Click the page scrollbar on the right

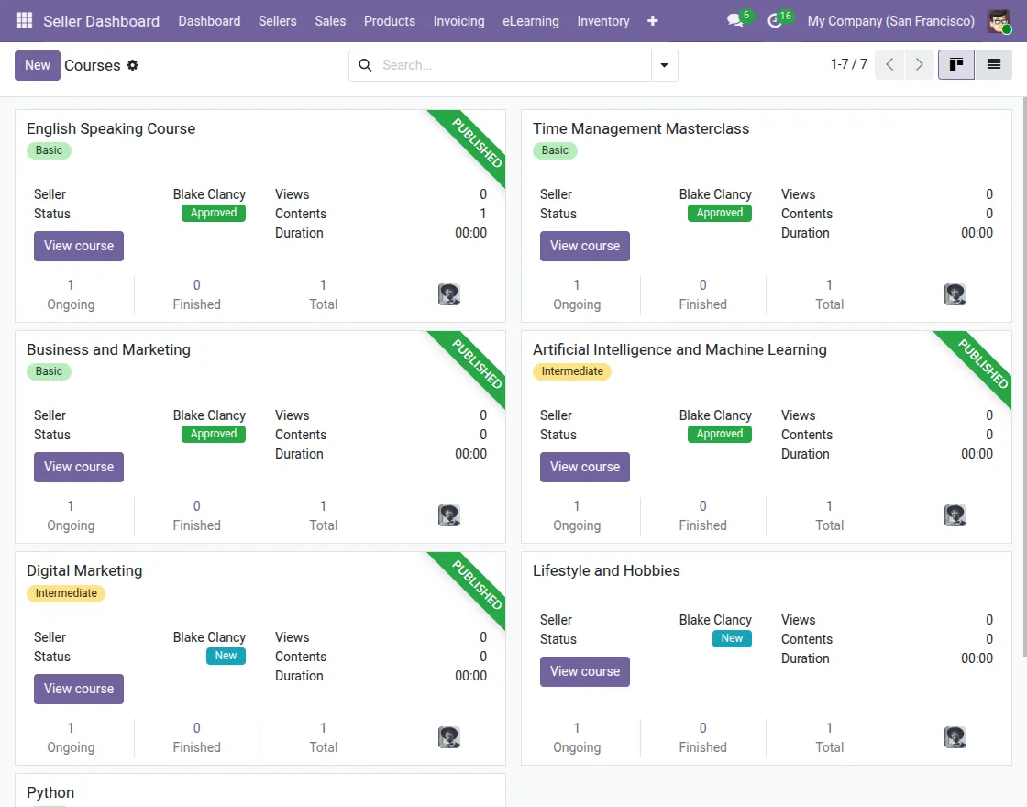[x=1024, y=377]
